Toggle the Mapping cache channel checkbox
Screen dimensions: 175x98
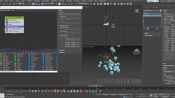tap(164, 27)
